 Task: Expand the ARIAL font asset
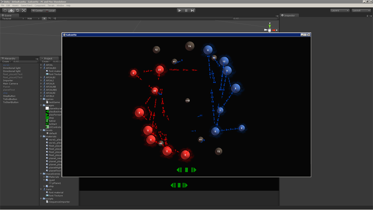tap(41, 65)
